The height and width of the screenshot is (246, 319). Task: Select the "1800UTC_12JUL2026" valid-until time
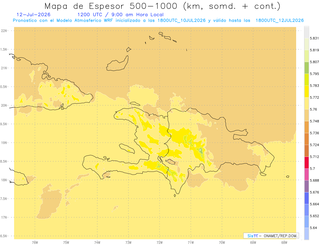[280, 20]
